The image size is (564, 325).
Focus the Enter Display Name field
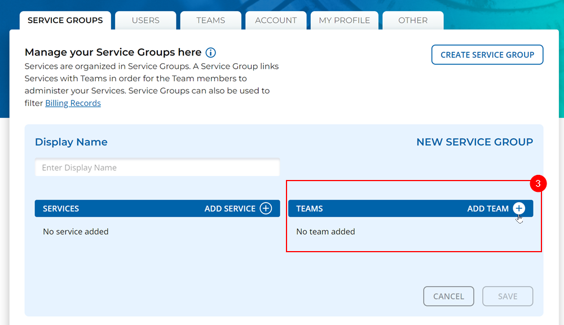[x=157, y=168]
